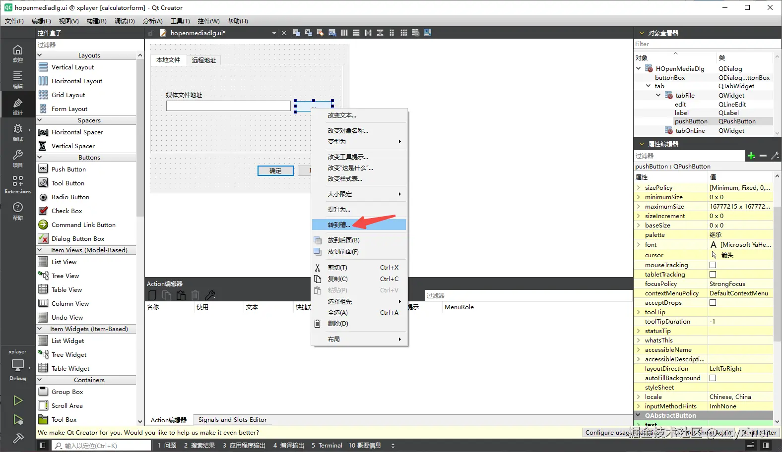Open Help (帮助) mode in sidebar

coord(18,211)
